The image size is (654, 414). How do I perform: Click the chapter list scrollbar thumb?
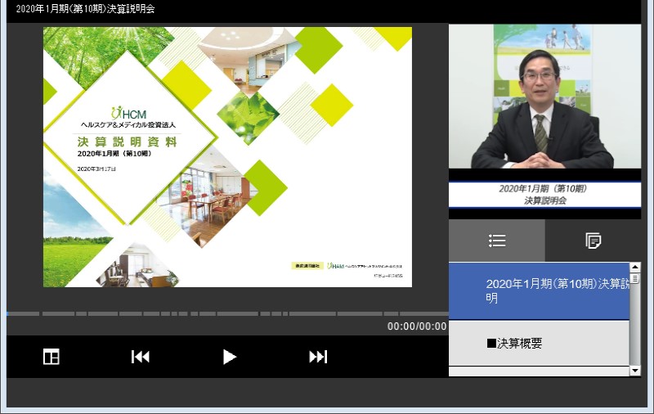click(x=635, y=278)
